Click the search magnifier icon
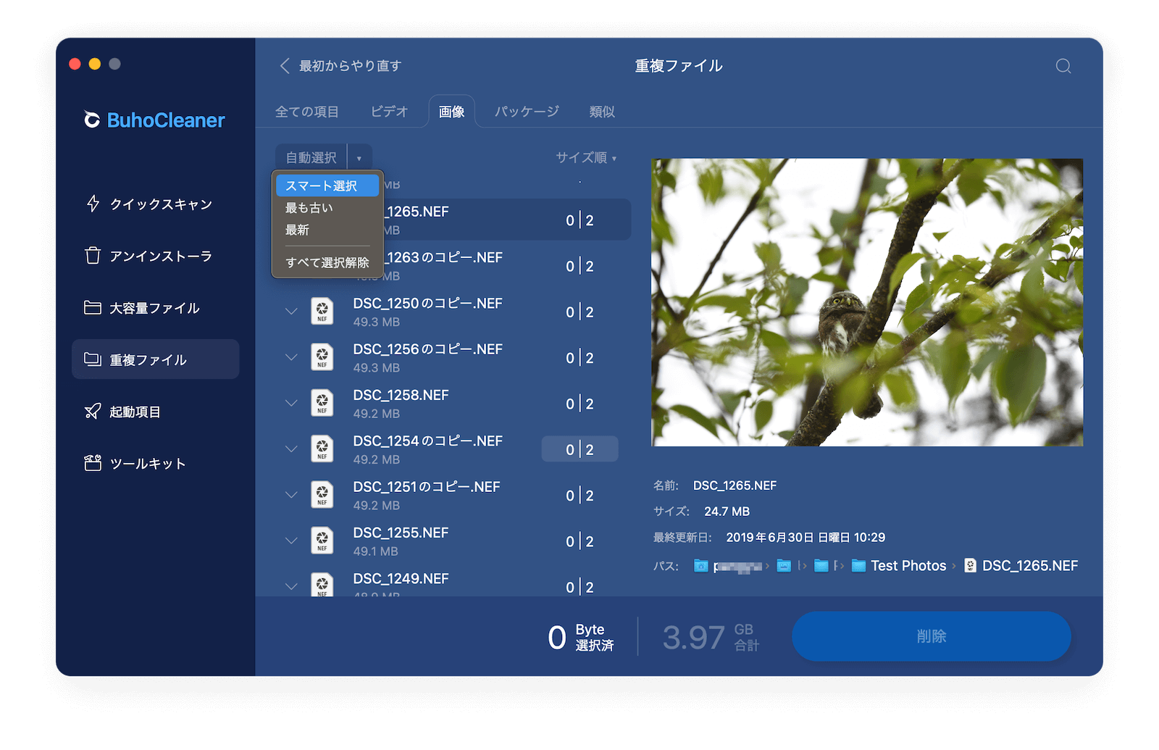The image size is (1159, 750). [x=1063, y=66]
